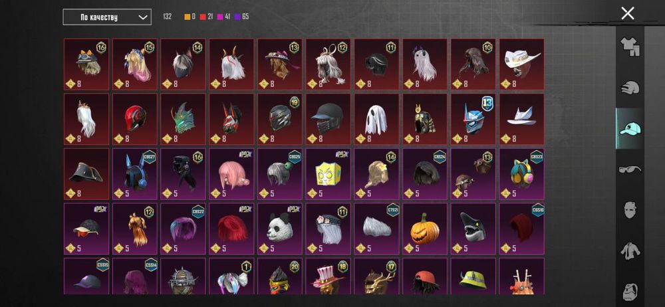Select the jacket category icon
This screenshot has height=307, width=665.
[630, 251]
